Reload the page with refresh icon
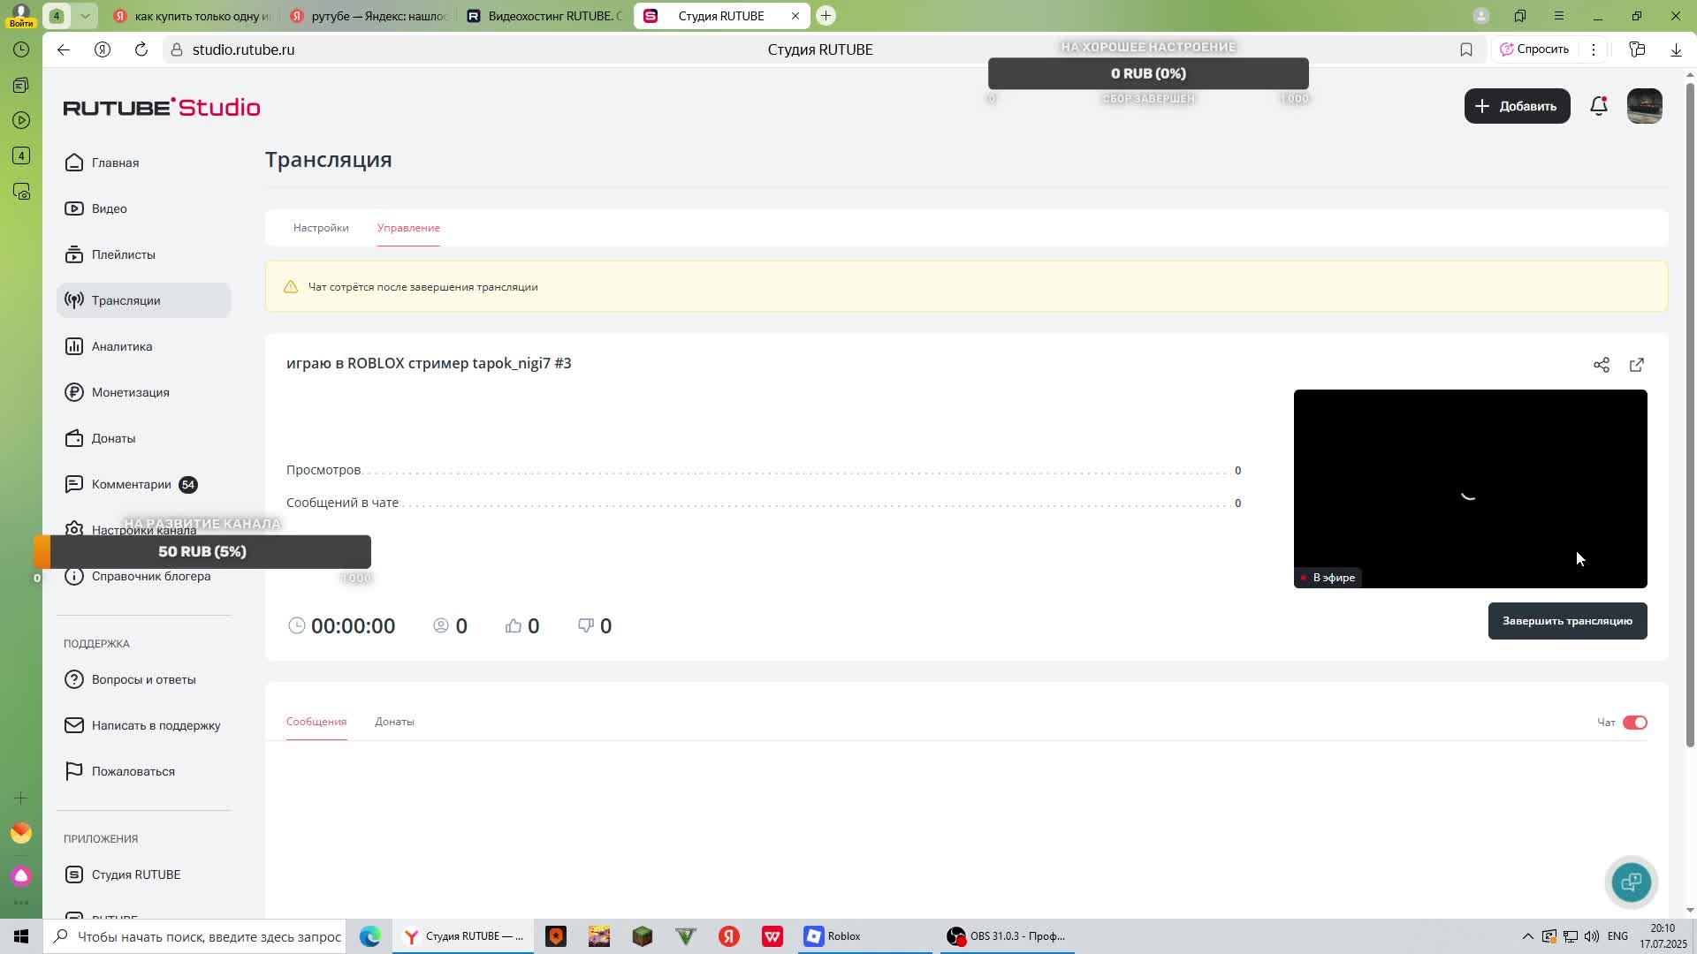This screenshot has height=954, width=1697. click(x=141, y=49)
